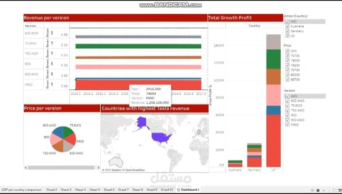Open the Sheet 6 tab

[109, 190]
